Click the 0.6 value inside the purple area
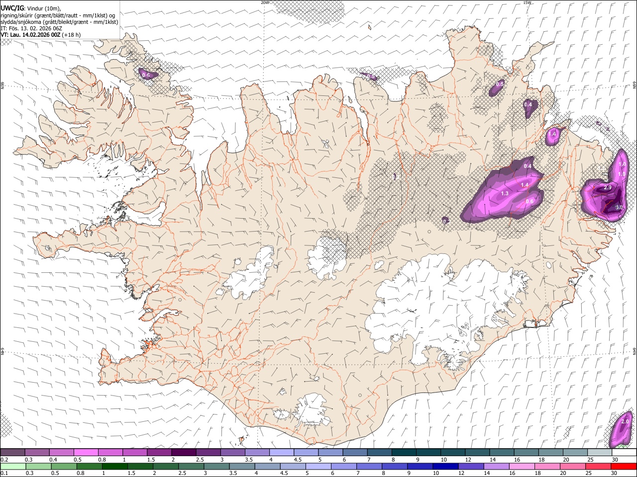 [530, 201]
